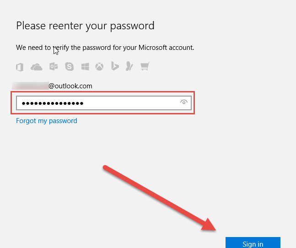The width and height of the screenshot is (296, 248).
Task: Click the Sign in button
Action: point(253,243)
